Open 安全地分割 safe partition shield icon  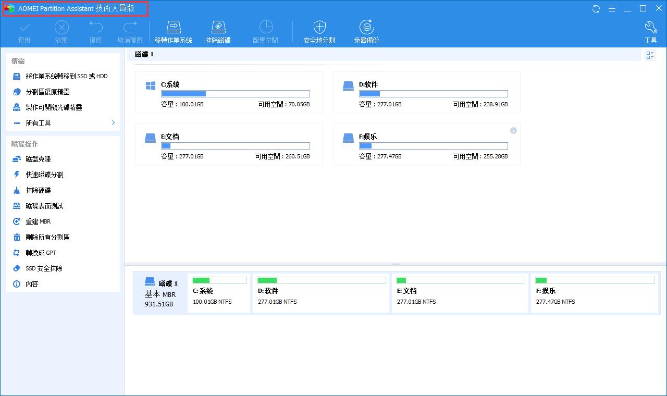pyautogui.click(x=319, y=27)
